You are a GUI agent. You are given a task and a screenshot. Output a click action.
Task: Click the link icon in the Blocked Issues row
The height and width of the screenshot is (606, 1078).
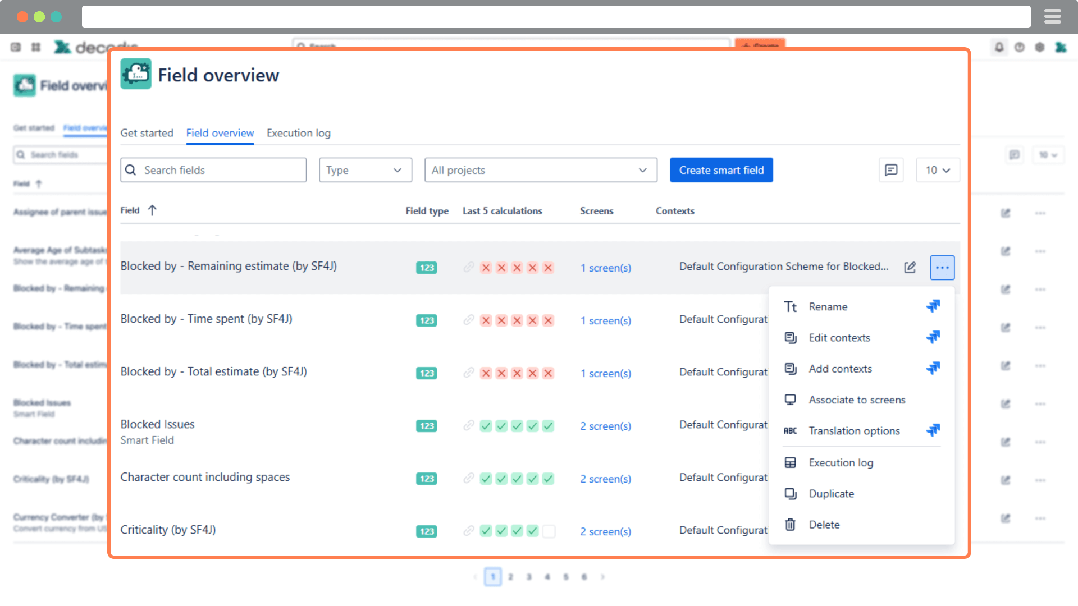pyautogui.click(x=468, y=426)
